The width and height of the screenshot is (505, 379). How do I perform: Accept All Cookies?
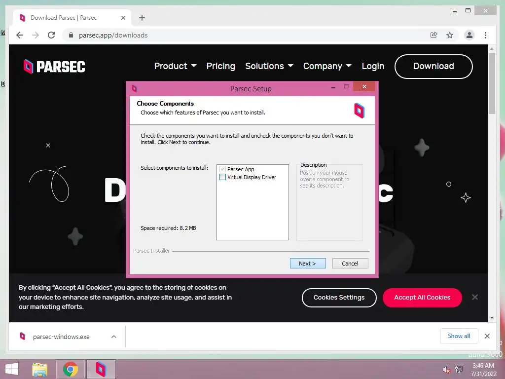pos(422,298)
